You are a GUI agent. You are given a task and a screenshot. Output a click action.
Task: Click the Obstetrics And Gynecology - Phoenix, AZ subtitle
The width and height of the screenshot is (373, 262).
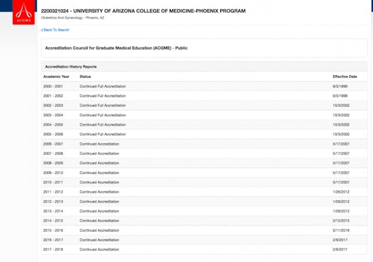pyautogui.click(x=72, y=19)
